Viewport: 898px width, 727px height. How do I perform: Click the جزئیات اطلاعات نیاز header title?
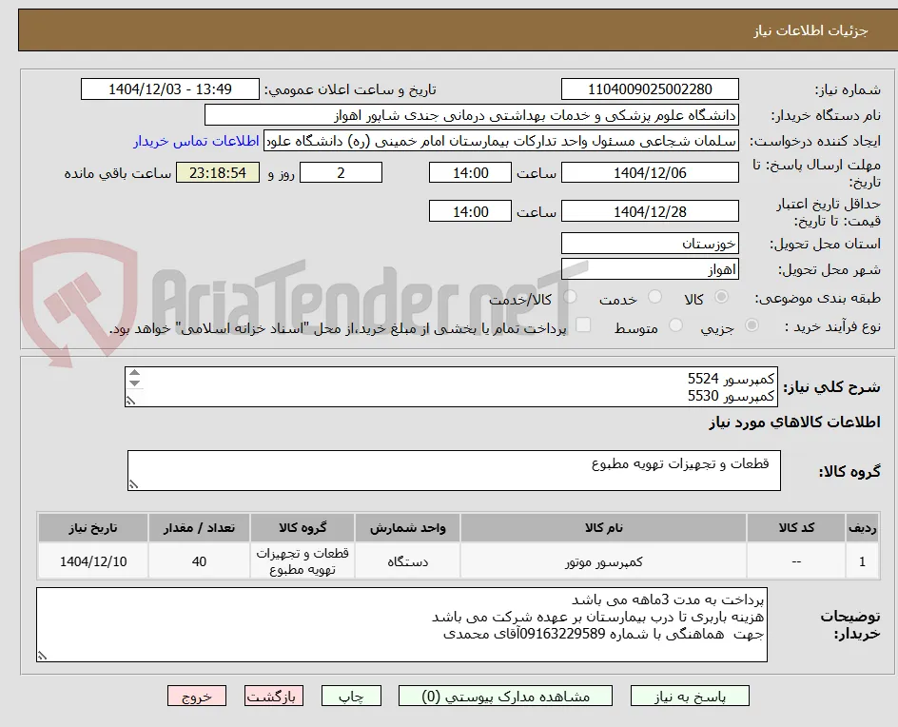810,30
